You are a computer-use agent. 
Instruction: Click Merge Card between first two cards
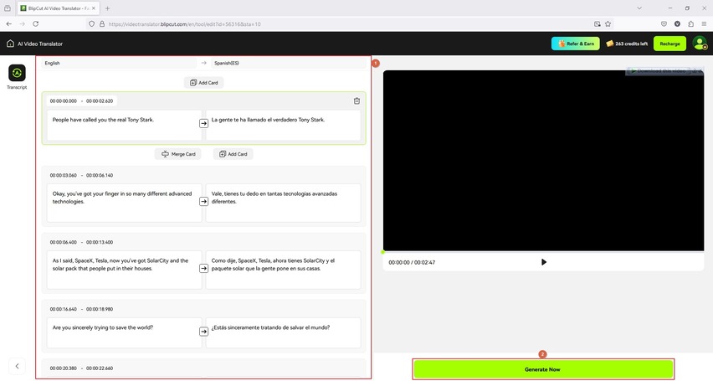[178, 154]
